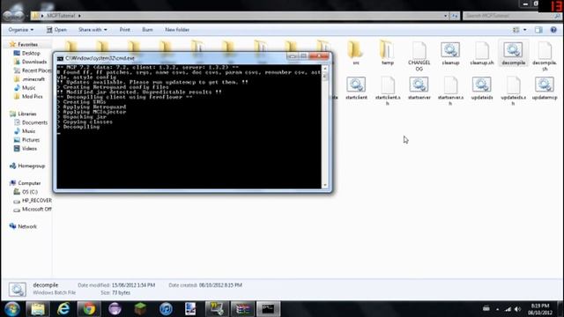Select the src folder in Explorer
Image resolution: width=564 pixels, height=317 pixels.
pos(355,53)
